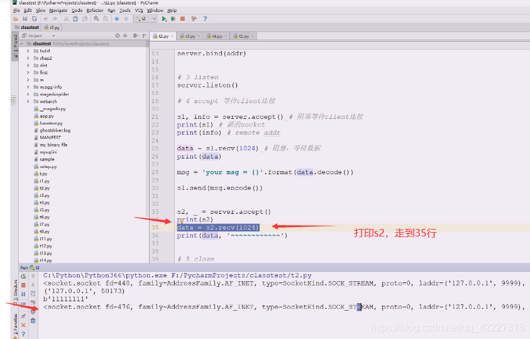Screen dimensions: 530x339
Task: Collapse the classtest root node
Action: click(22, 43)
